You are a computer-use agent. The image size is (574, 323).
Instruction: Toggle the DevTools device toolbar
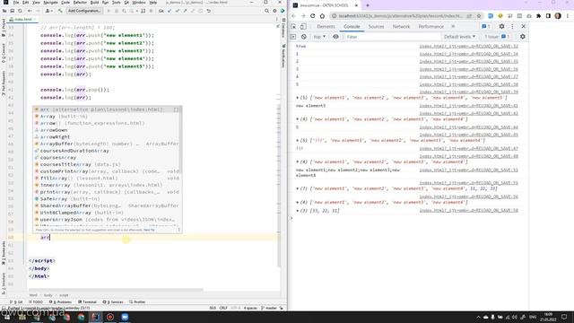[x=303, y=26]
